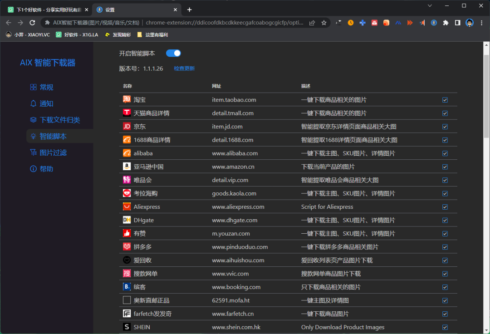
Task: Open the 小羿 - XIAOYI.VC bookmark
Action: click(28, 34)
